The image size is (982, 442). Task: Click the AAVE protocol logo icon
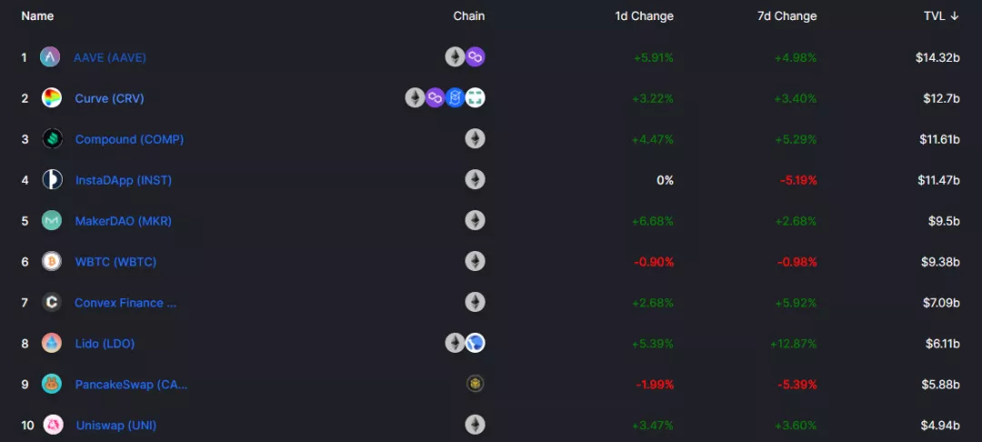coord(50,57)
